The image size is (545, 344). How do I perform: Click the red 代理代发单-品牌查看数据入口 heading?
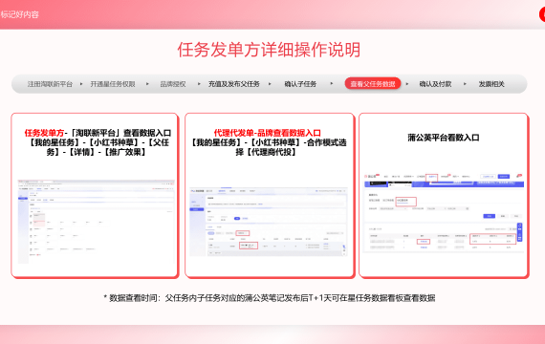[268, 133]
